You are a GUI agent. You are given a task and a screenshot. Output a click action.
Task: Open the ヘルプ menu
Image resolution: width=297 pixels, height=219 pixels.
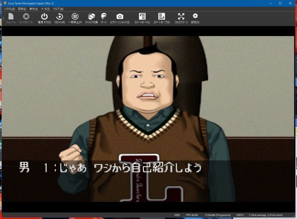point(58,9)
